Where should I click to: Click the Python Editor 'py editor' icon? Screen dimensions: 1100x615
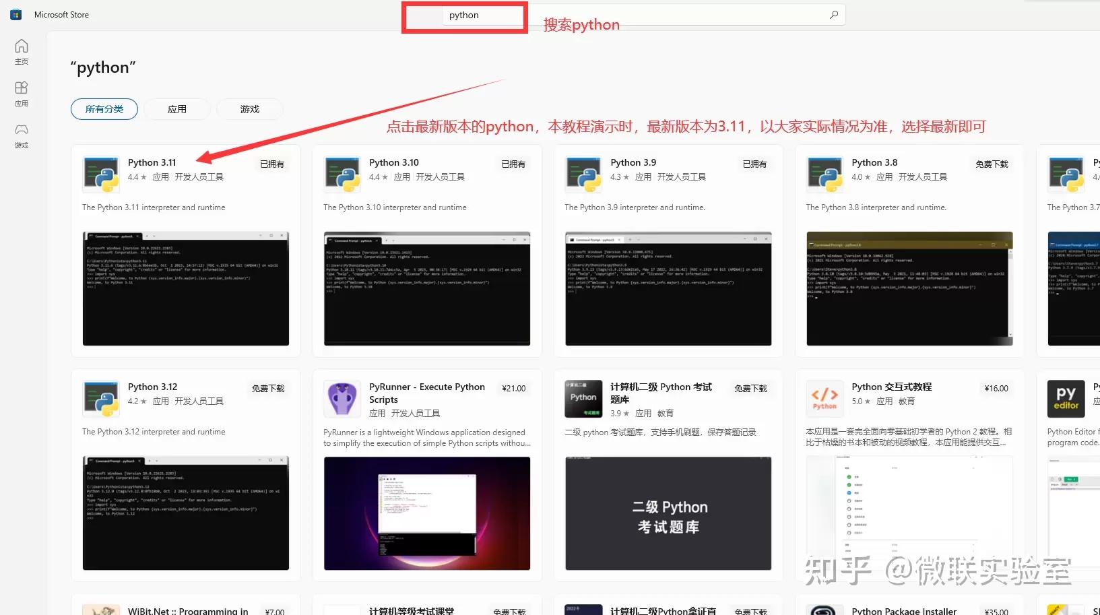pyautogui.click(x=1066, y=398)
